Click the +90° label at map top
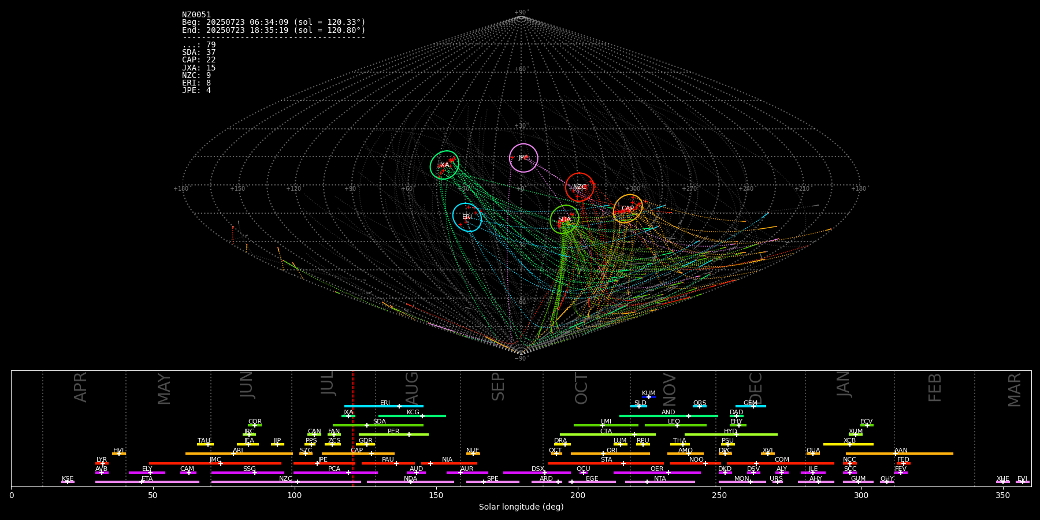 (x=521, y=13)
